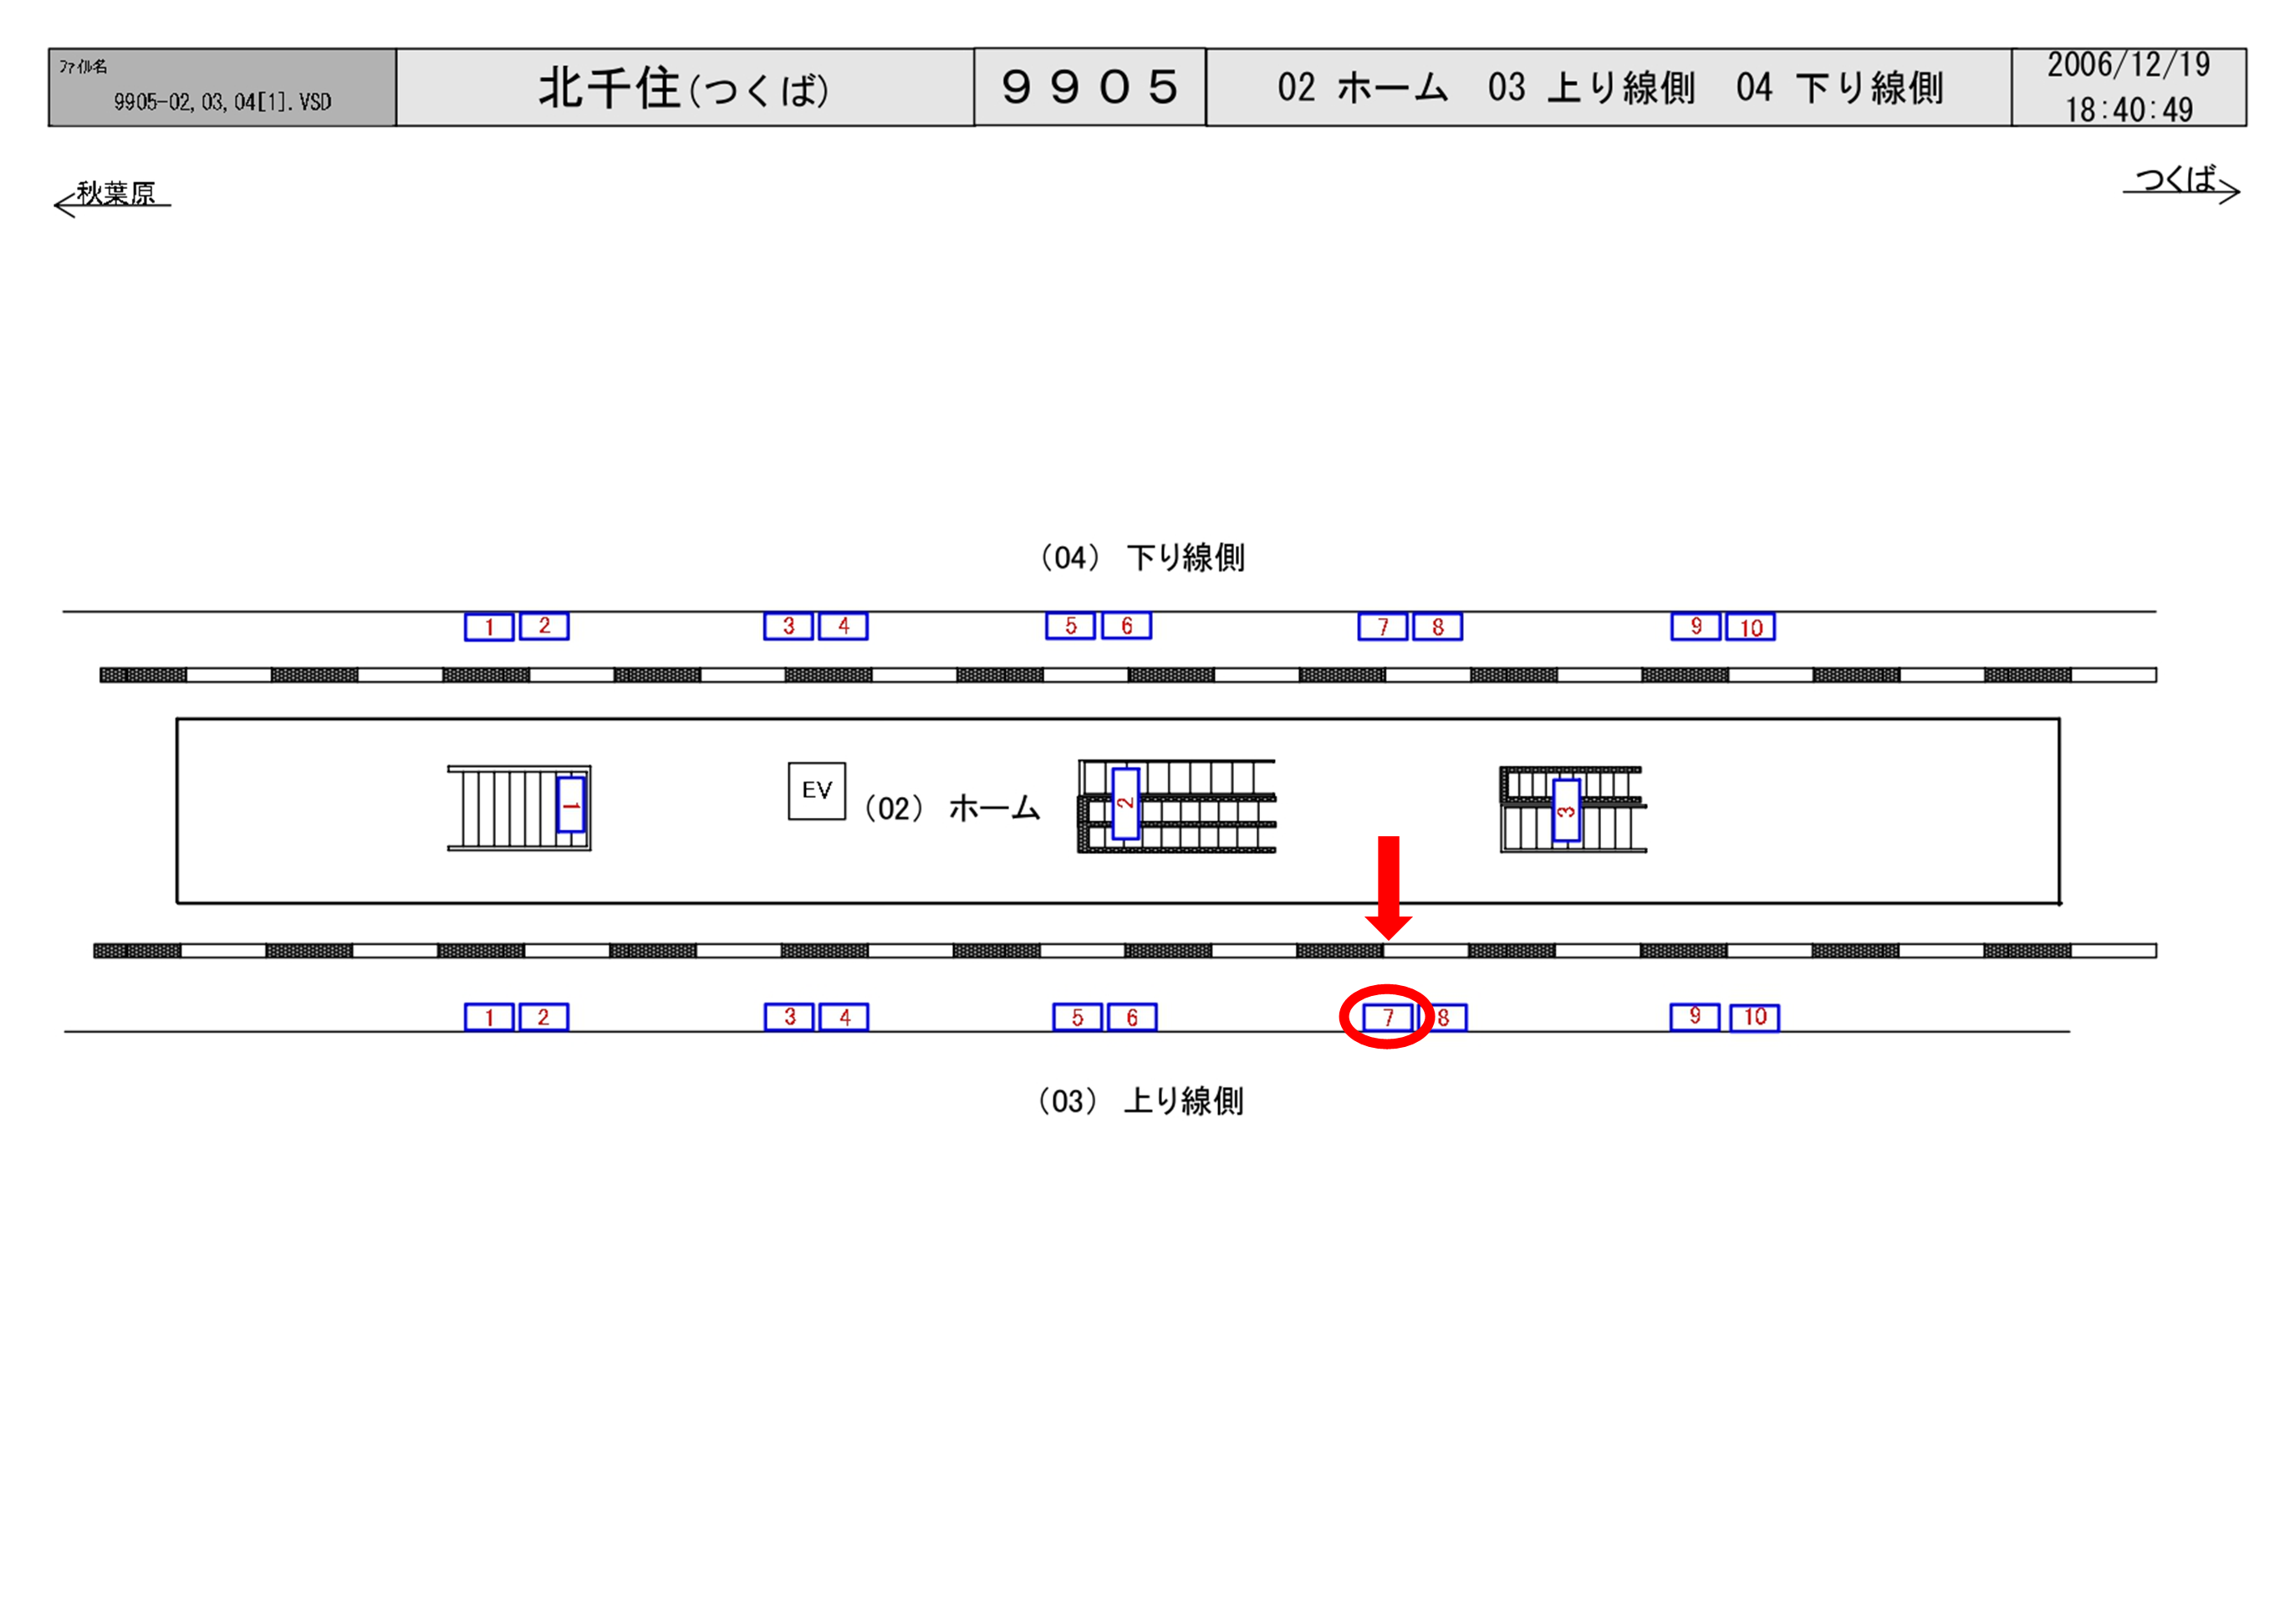
Task: Click the (03) 上り線側 label
Action: [1140, 1101]
